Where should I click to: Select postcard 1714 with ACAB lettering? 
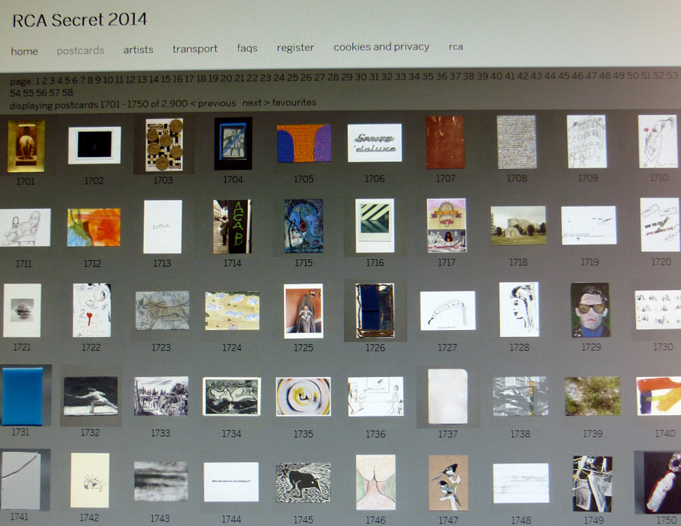tap(232, 227)
